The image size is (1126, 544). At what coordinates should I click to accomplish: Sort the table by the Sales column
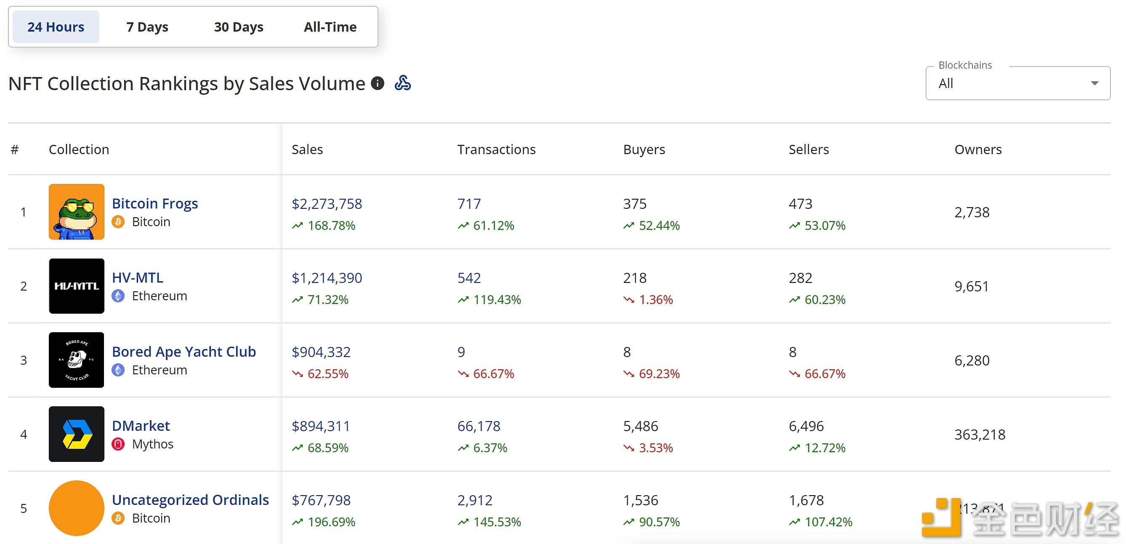pyautogui.click(x=307, y=149)
